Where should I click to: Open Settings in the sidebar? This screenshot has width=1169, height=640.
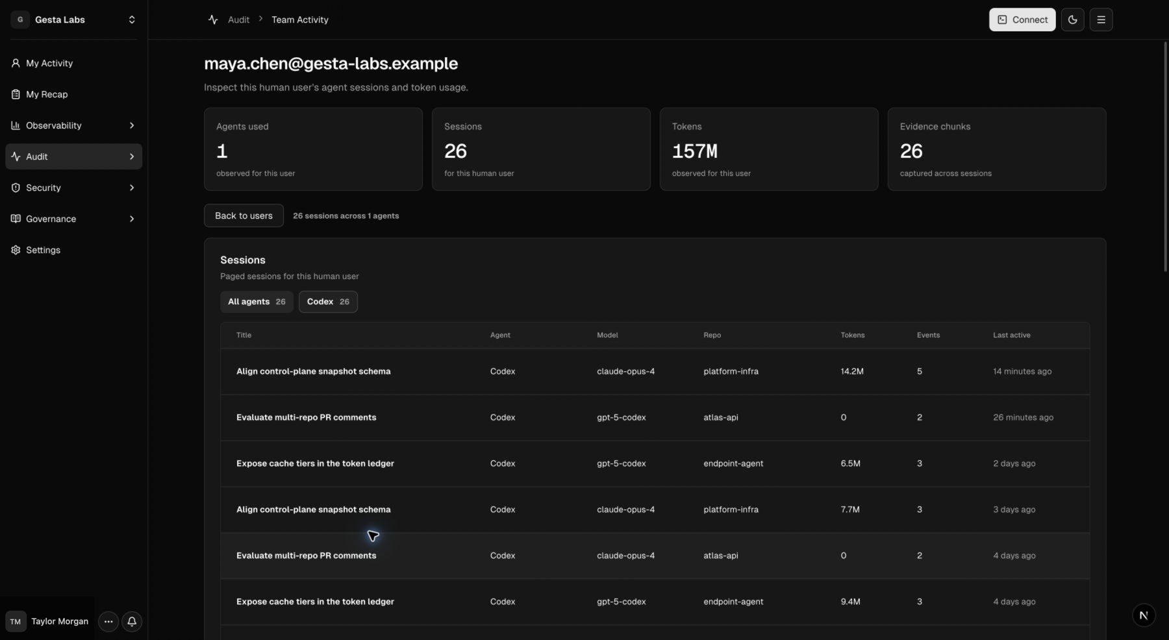coord(73,250)
